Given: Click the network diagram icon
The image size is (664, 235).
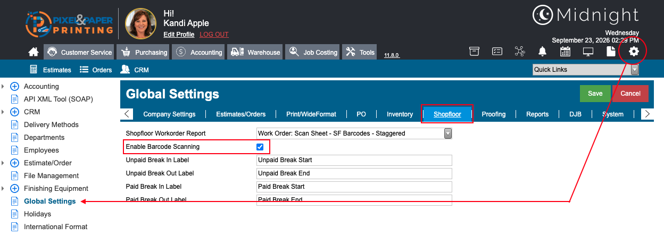Looking at the screenshot, I should pyautogui.click(x=519, y=52).
